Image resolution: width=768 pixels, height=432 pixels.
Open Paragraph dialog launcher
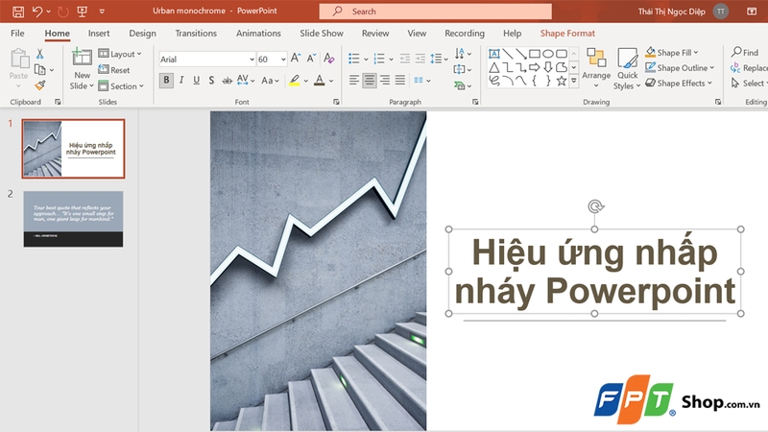pyautogui.click(x=475, y=102)
